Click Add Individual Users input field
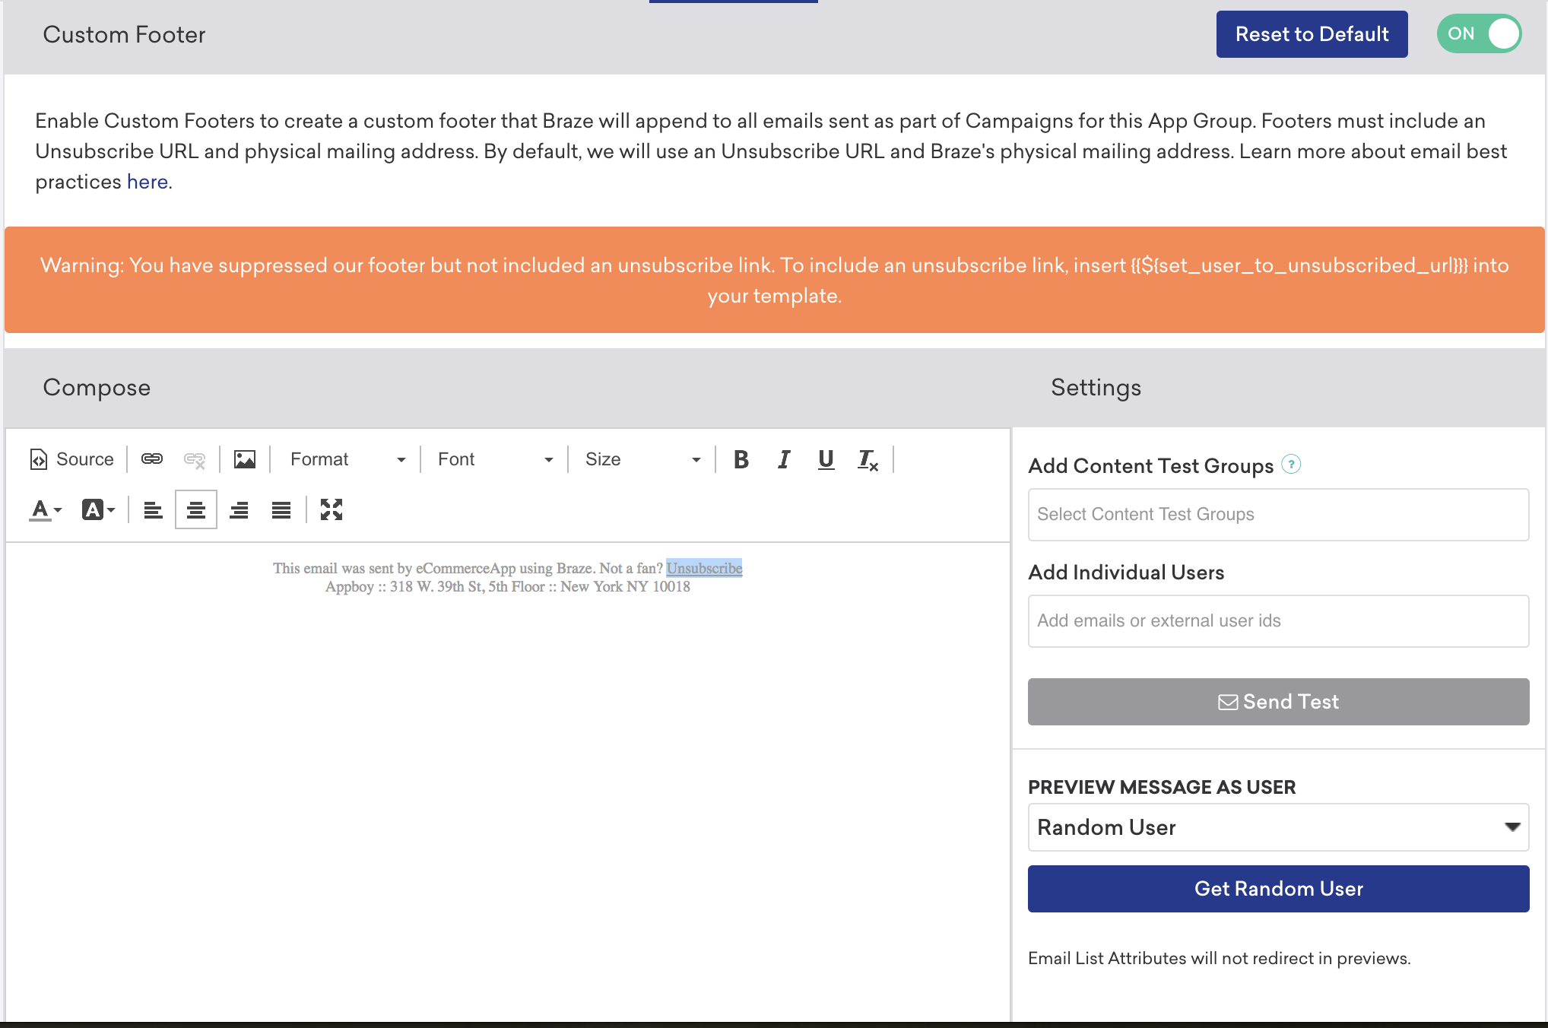Screen dimensions: 1548x1028 tap(1279, 620)
